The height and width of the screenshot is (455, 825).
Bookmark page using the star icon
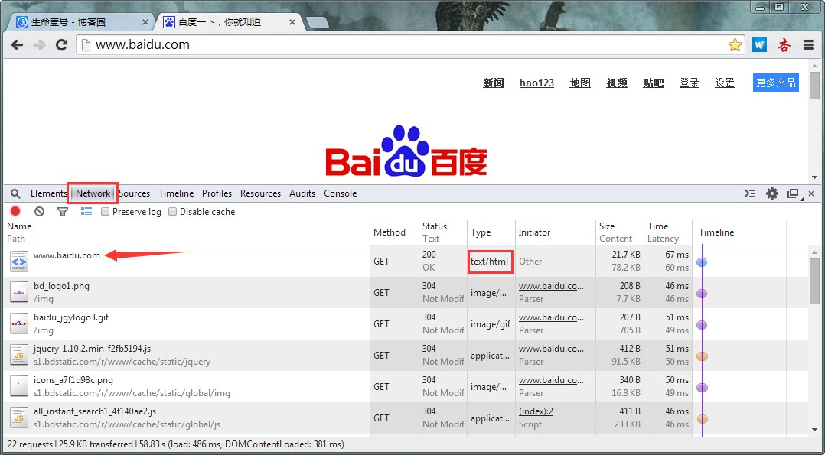pyautogui.click(x=735, y=45)
